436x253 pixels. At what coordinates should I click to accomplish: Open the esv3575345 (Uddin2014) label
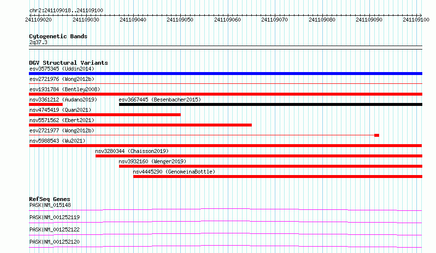click(62, 69)
